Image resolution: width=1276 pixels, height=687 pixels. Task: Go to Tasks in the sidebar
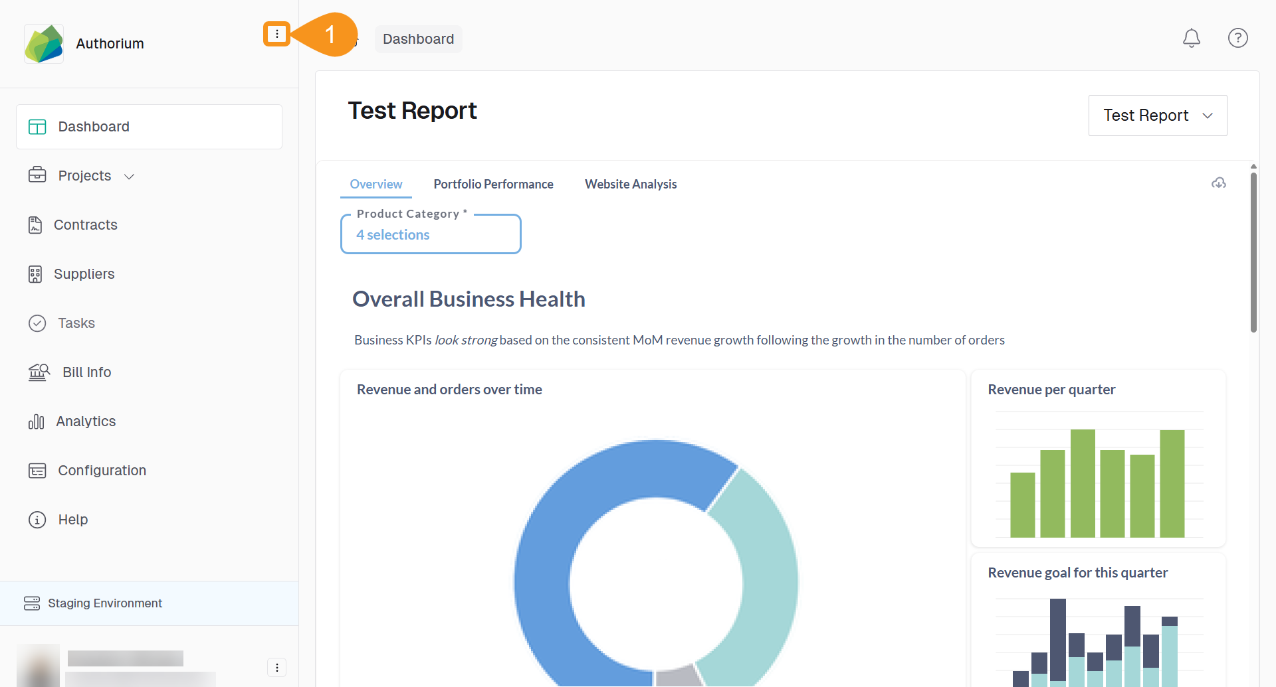click(76, 323)
